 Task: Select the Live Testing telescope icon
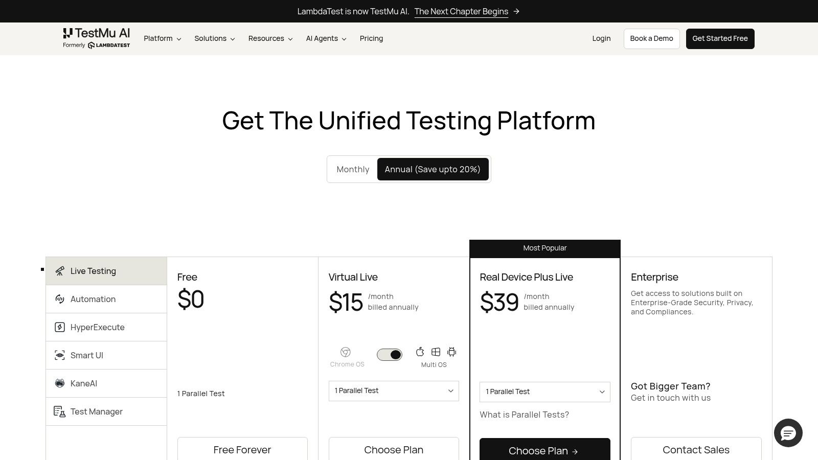click(x=60, y=271)
